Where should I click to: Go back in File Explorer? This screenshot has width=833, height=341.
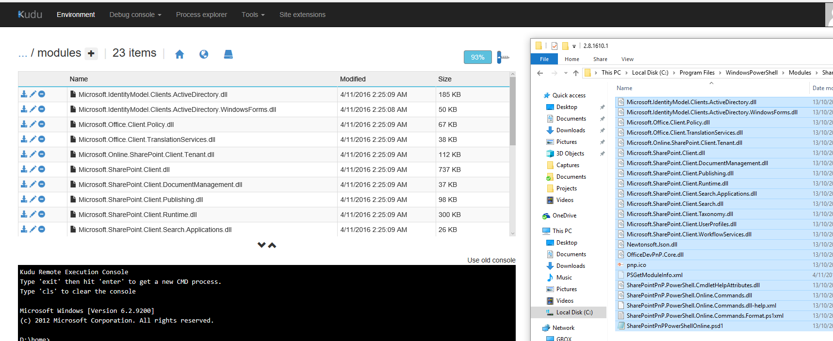pyautogui.click(x=540, y=73)
